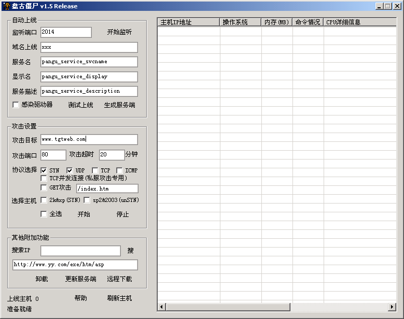Screen dimensions: 404x319
Task: Click the scrollbar left arrow under the host list
Action: pos(162,307)
